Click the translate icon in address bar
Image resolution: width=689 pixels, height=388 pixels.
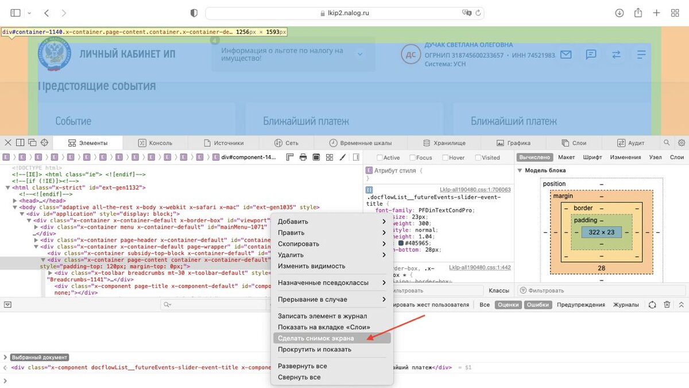click(x=467, y=13)
